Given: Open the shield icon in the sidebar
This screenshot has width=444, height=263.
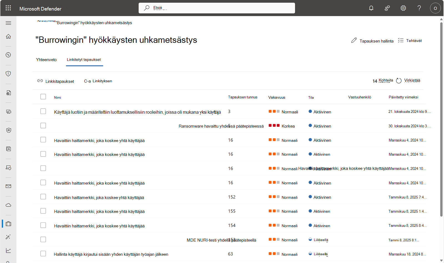Looking at the screenshot, I should pos(8,74).
